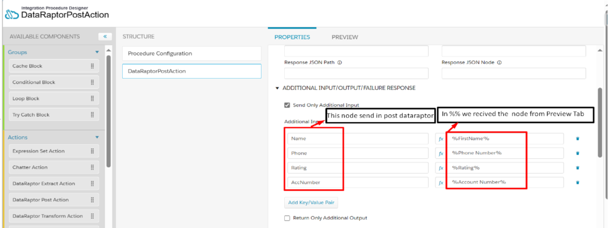Select DataRaptorPostAction step in structure
The width and height of the screenshot is (610, 228).
point(192,71)
